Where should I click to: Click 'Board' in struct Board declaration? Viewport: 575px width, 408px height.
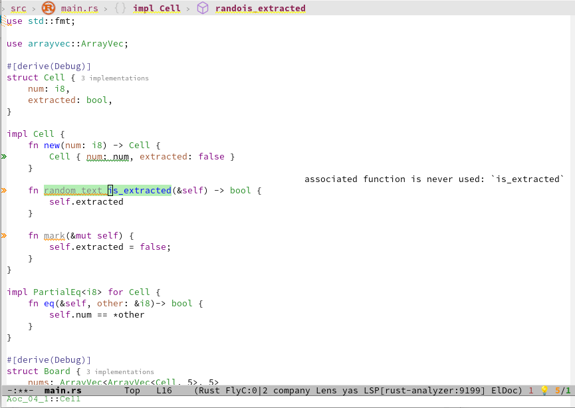57,371
